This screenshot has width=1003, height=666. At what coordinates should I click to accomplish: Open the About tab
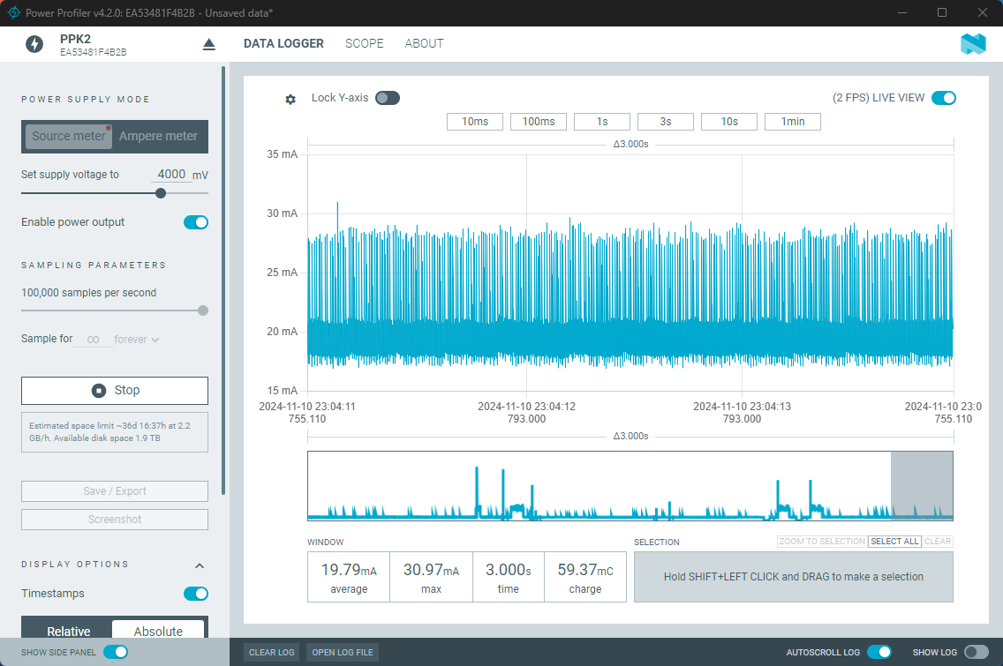[x=424, y=43]
